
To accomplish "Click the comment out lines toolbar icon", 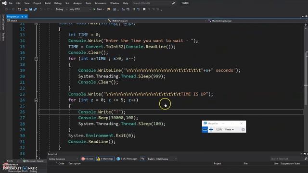I will (x=134, y=9).
